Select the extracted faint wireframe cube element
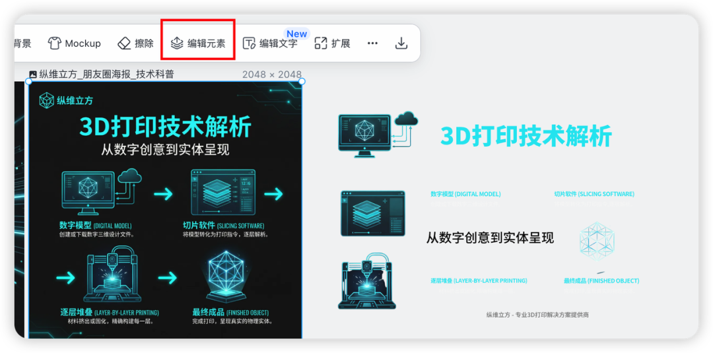Screen dimensions: 713x353 596,241
